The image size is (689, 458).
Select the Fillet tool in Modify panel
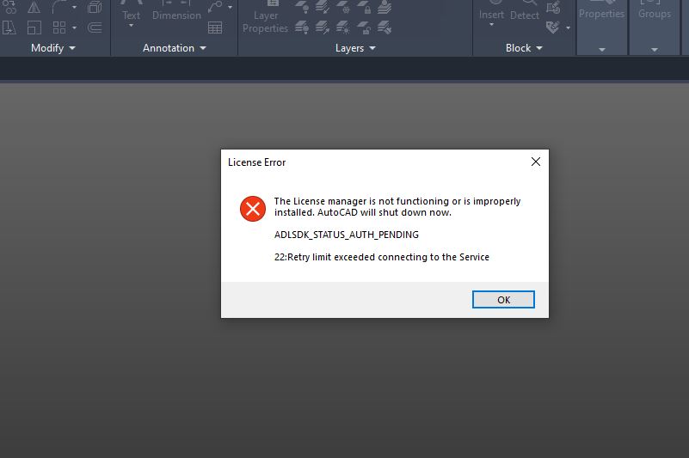coord(58,7)
